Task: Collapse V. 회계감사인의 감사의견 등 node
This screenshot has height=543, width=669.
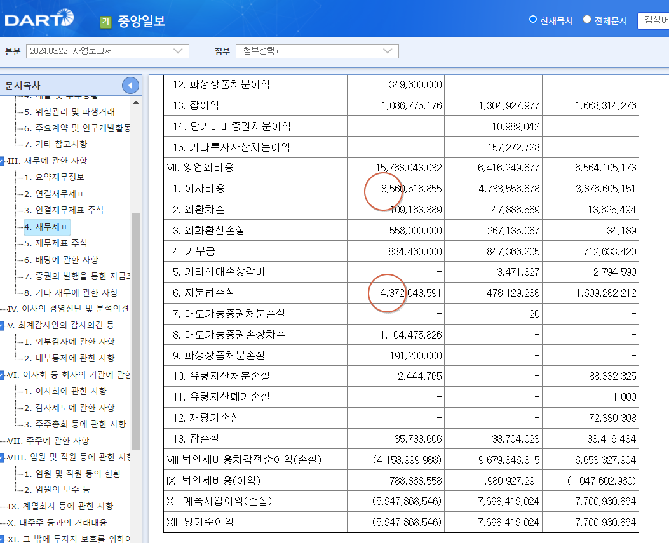Action: click(x=2, y=325)
